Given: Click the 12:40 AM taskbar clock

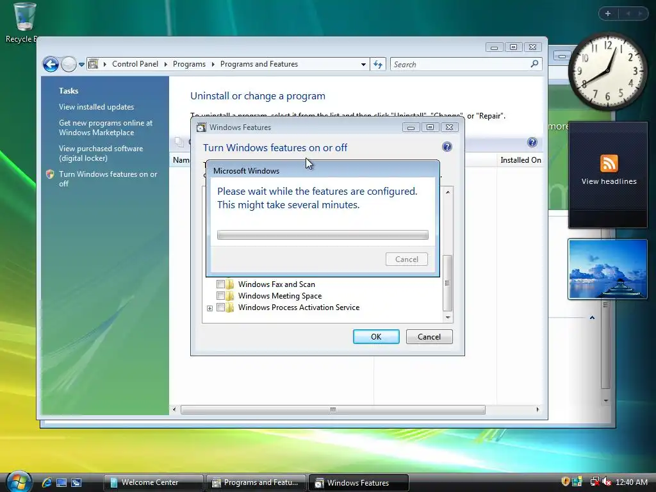Looking at the screenshot, I should [x=631, y=482].
